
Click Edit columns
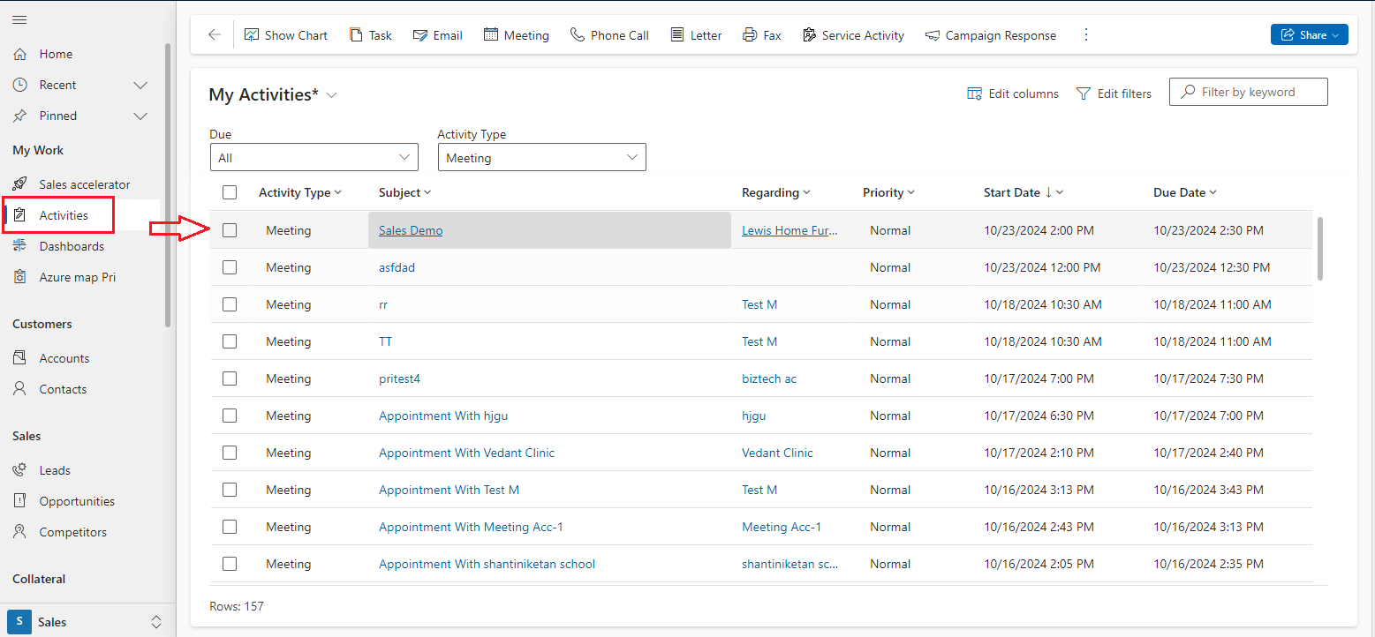point(1013,94)
